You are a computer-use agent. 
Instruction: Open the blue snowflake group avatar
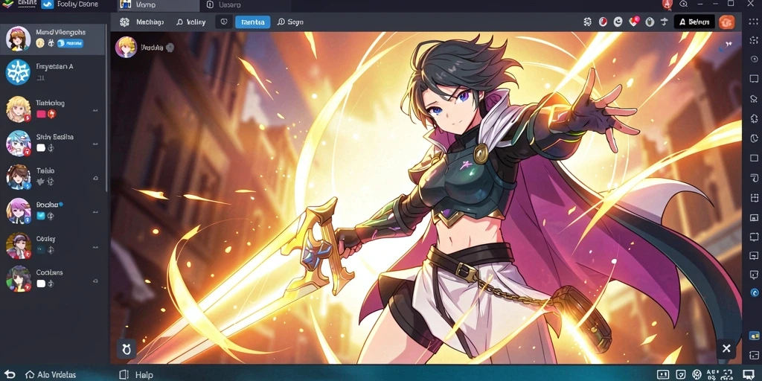[18, 71]
